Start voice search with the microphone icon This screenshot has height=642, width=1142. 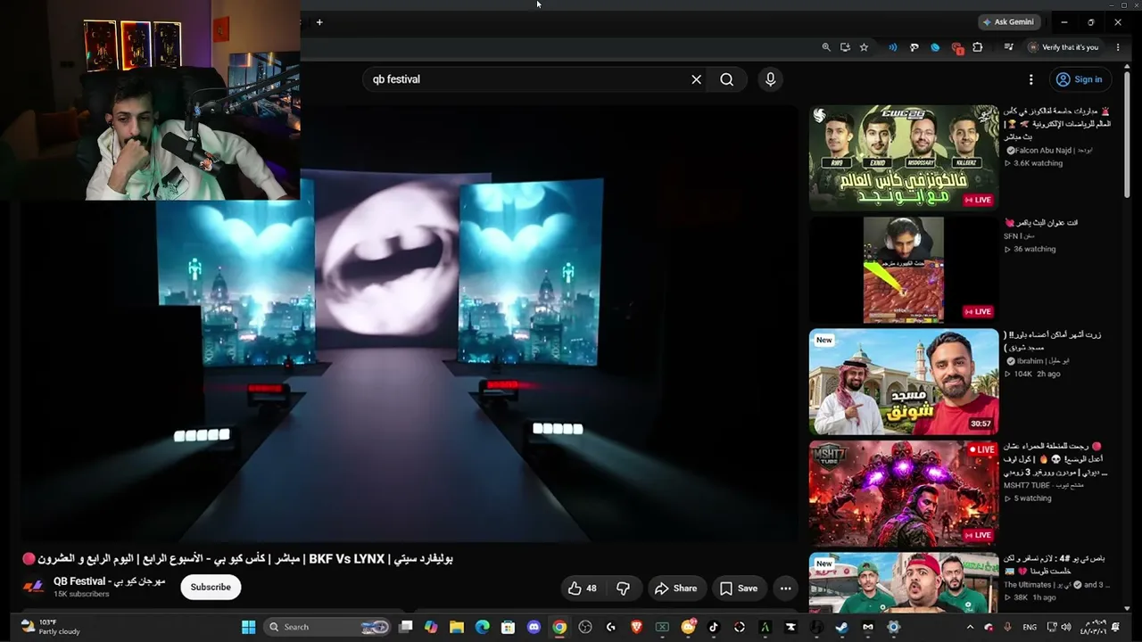point(771,79)
